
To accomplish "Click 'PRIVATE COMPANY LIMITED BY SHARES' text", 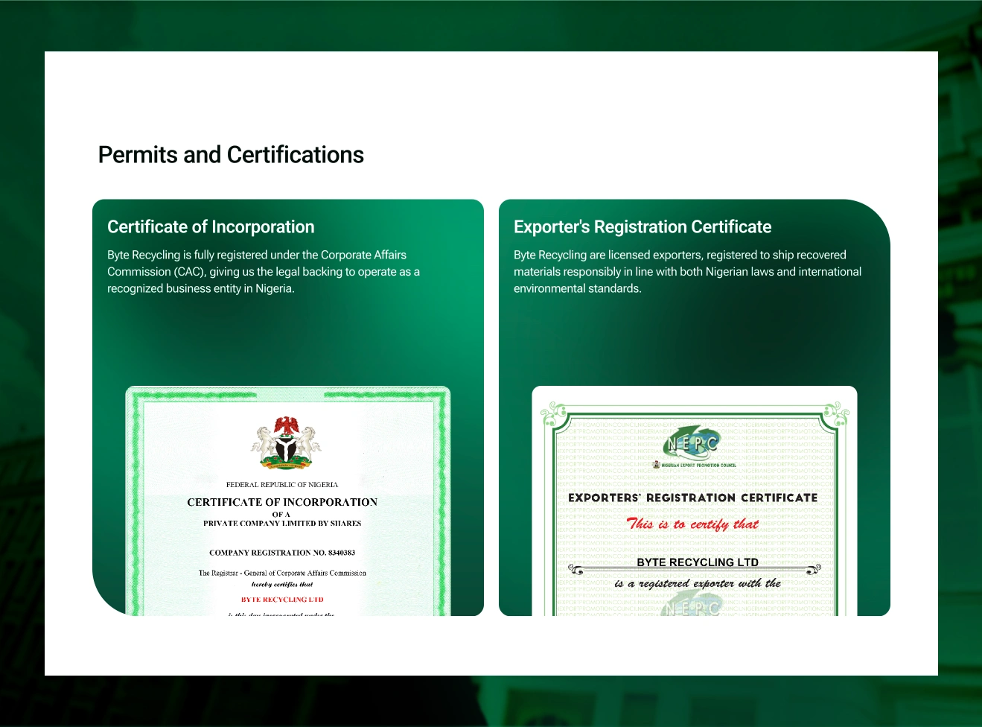I will pos(282,524).
